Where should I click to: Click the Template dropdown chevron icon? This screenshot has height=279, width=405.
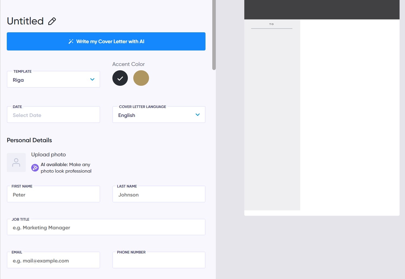[92, 79]
